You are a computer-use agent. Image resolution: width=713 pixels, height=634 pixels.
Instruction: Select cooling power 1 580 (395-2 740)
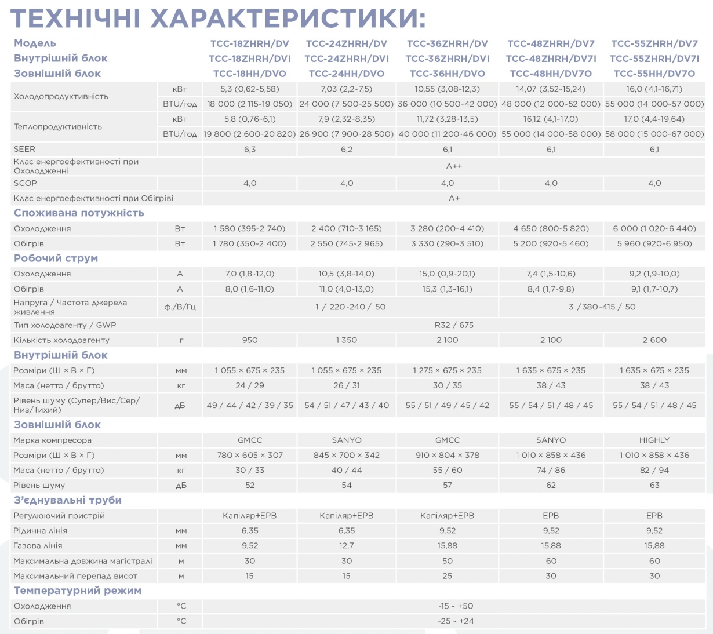pos(250,228)
